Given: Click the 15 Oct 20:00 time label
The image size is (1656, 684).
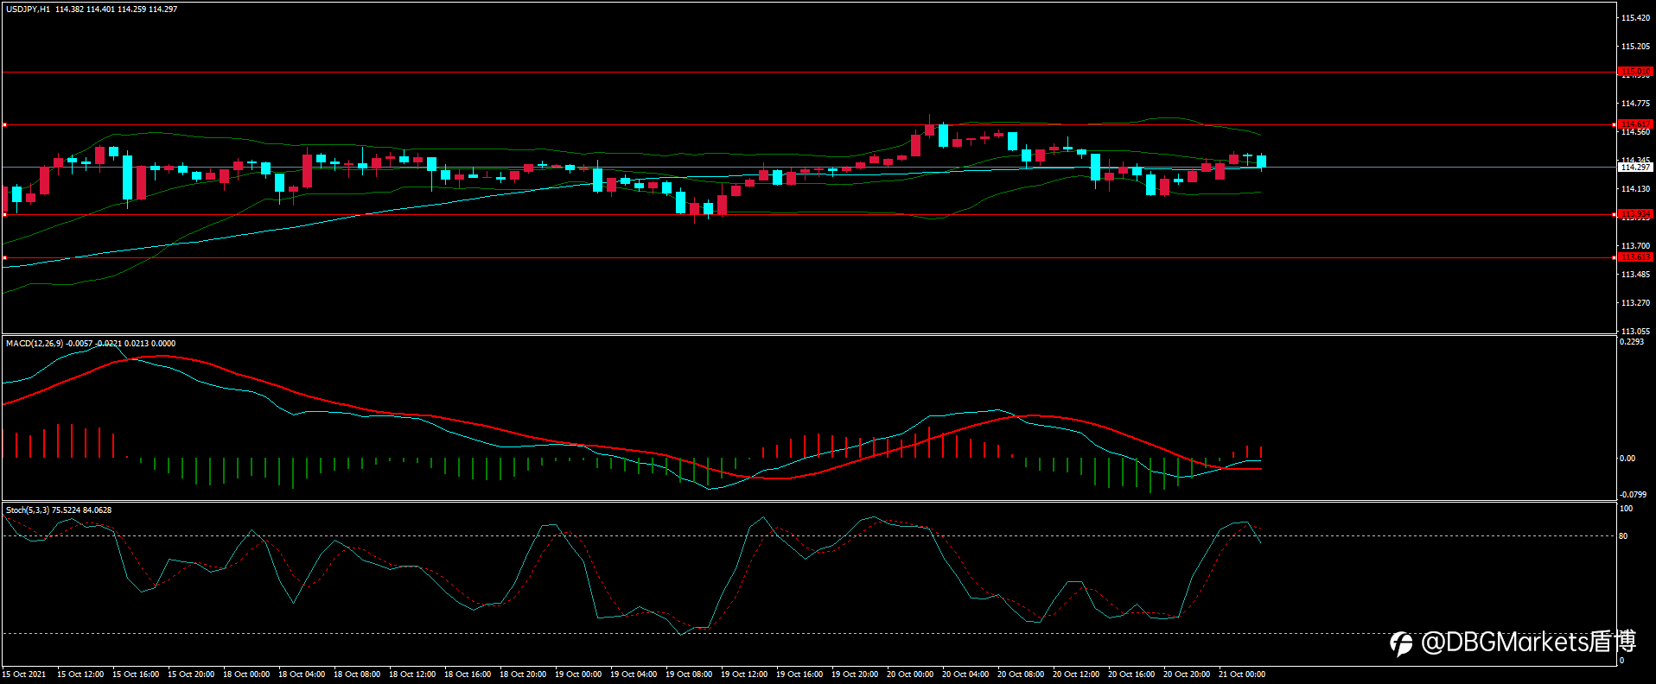Looking at the screenshot, I should click(x=191, y=674).
